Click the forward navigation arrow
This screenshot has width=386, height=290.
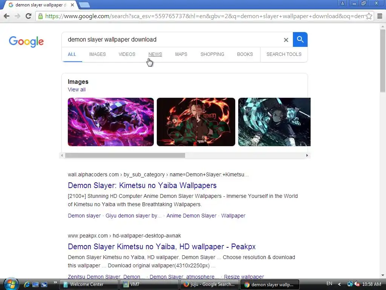(x=17, y=16)
